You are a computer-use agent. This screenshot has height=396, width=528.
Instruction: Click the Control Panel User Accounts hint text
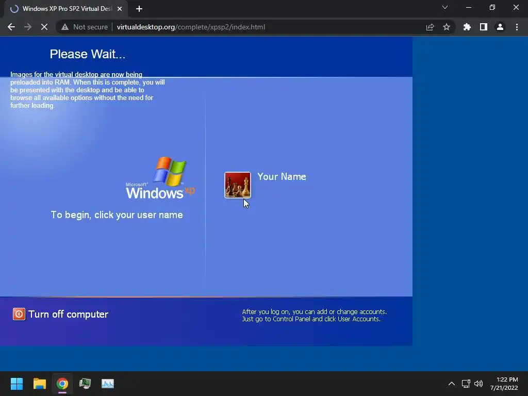click(x=314, y=316)
